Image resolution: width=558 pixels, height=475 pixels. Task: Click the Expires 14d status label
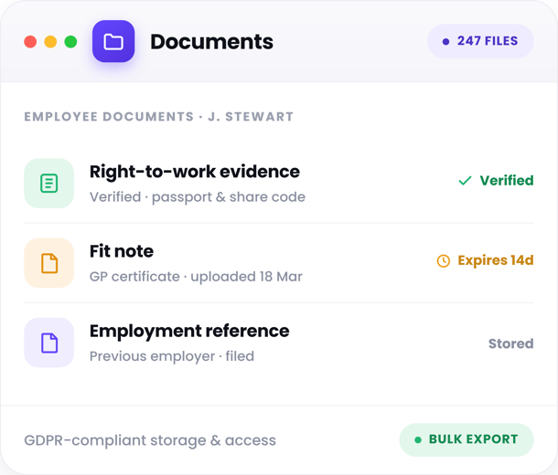[496, 260]
